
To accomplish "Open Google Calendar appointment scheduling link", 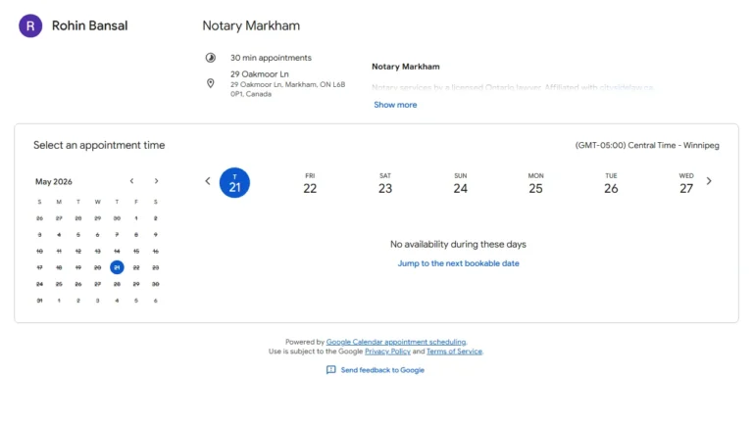I will [396, 342].
